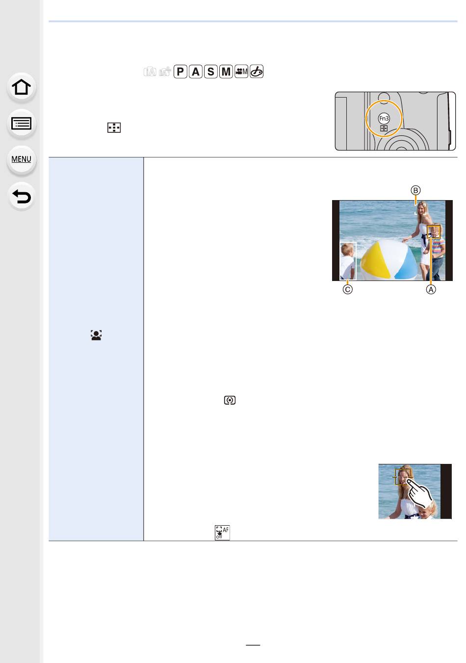Click the Intelligent Auto Plus icon
The height and width of the screenshot is (663, 466).
pos(165,72)
